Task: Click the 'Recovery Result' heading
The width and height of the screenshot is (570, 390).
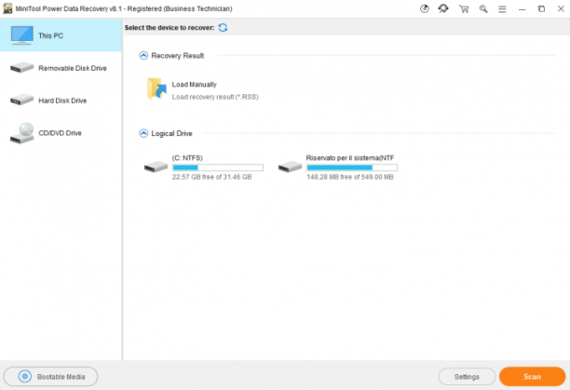Action: click(x=177, y=56)
